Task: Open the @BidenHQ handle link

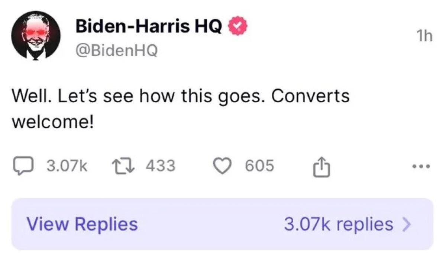Action: click(116, 51)
